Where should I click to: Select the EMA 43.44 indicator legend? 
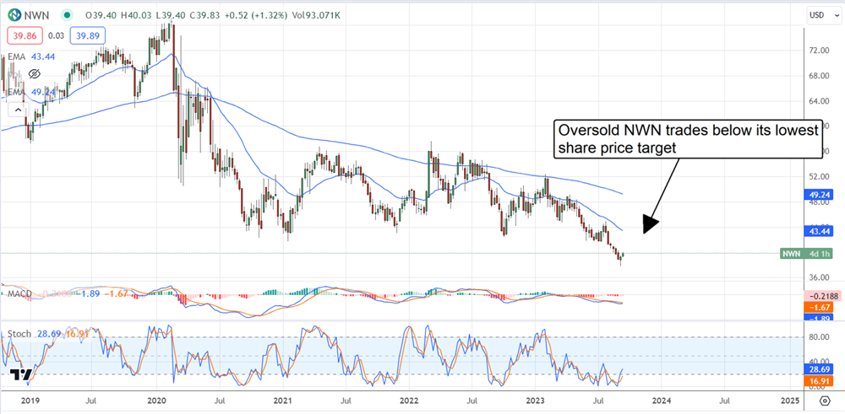(x=24, y=56)
